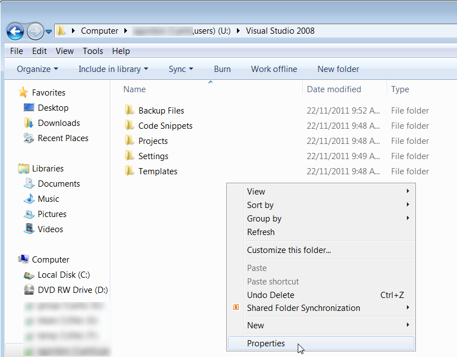Open Shared Folder Synchronization submenu

click(x=321, y=308)
